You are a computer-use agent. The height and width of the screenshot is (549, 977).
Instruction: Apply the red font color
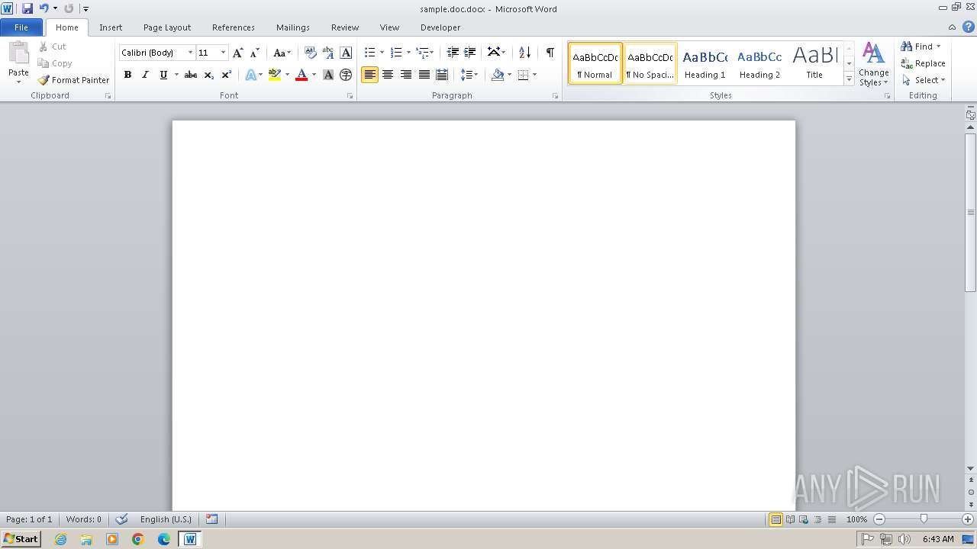pyautogui.click(x=301, y=75)
